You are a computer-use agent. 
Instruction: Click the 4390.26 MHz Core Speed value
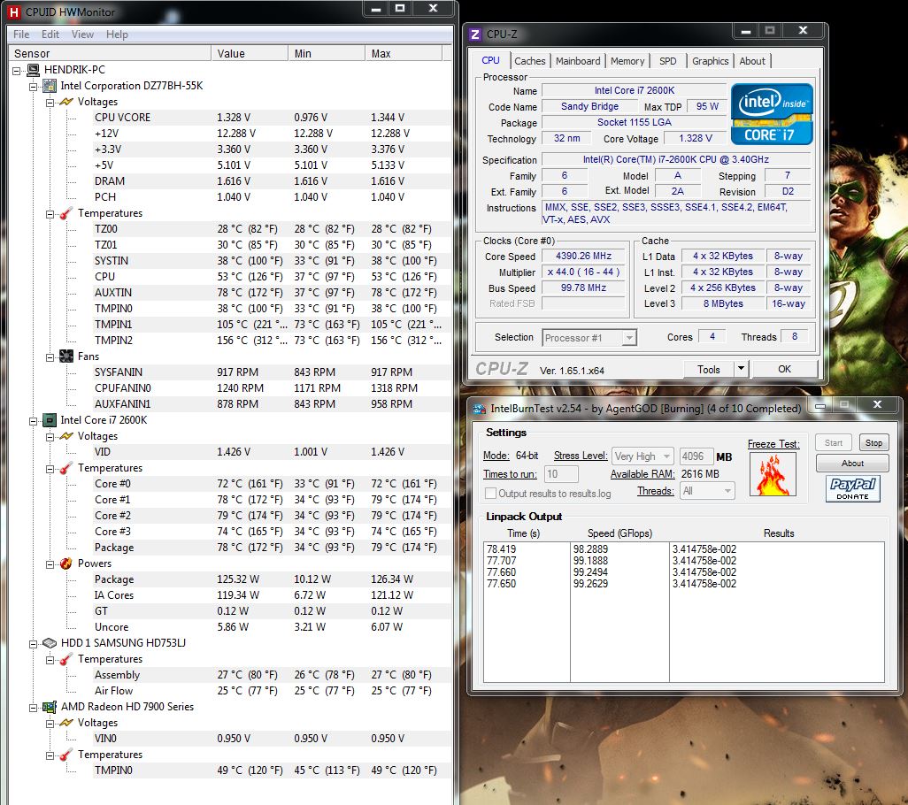tap(584, 256)
